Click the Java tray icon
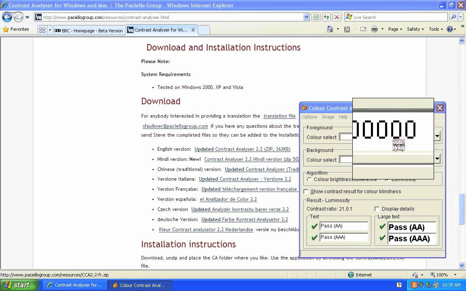Viewport: 466px width, 291px height. click(414, 285)
